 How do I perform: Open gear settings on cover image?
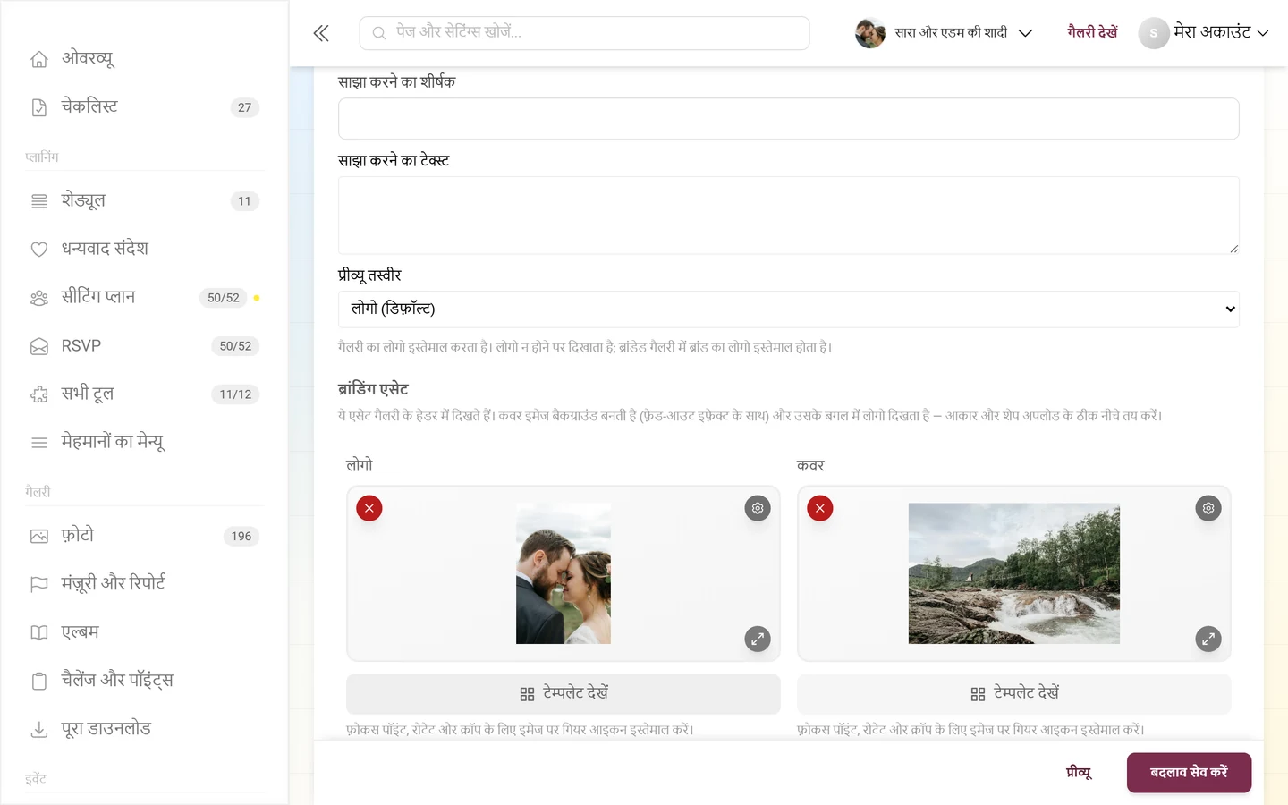(x=1208, y=508)
